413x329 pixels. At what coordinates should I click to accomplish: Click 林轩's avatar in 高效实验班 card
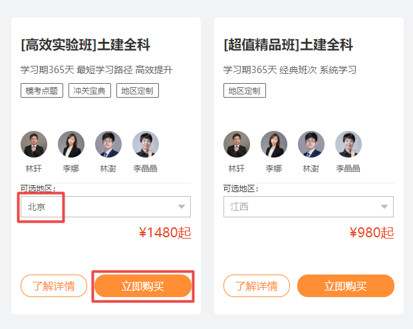click(34, 144)
